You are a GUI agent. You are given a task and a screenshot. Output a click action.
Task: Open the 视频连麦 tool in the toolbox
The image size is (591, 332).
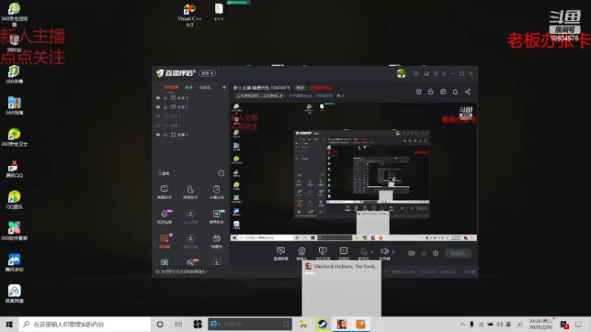pyautogui.click(x=164, y=216)
